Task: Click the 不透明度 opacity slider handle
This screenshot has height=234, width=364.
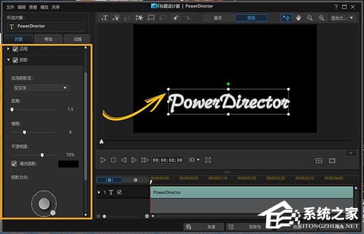Action: point(42,155)
